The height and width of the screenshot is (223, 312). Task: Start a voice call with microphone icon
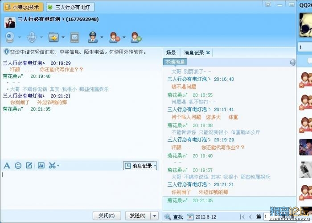click(x=32, y=37)
